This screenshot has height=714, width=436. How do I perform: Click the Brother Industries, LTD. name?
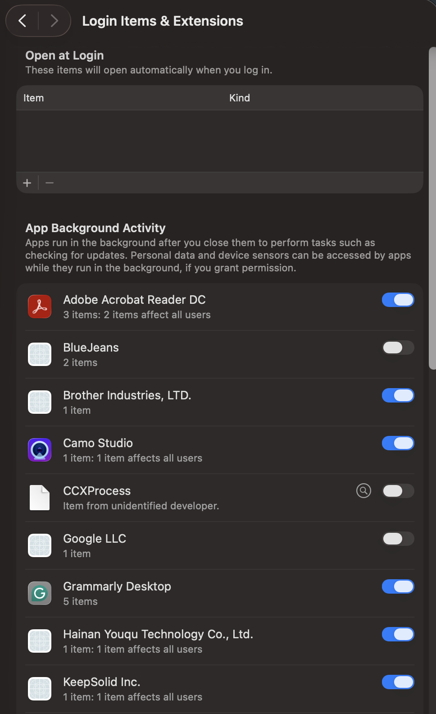[127, 395]
